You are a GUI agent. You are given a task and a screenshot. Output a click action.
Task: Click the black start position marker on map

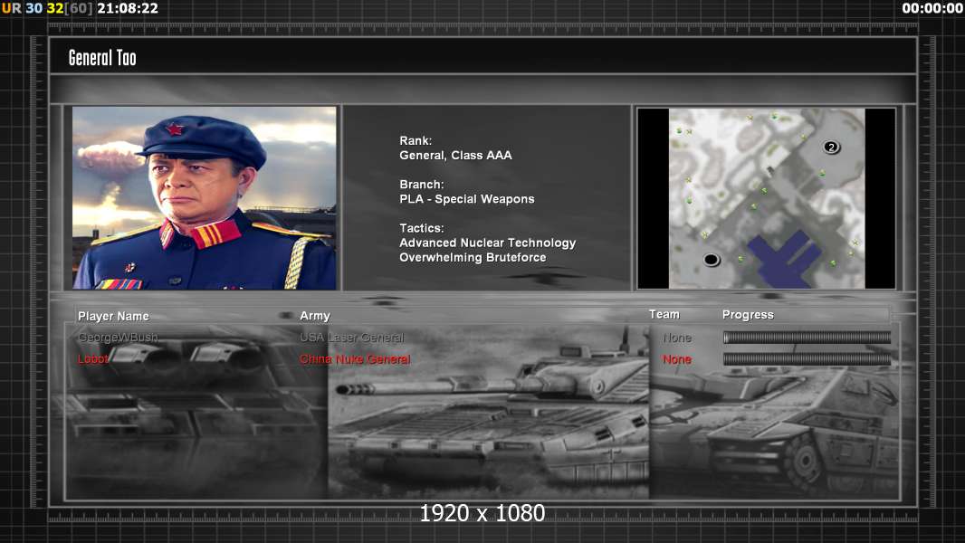tap(712, 260)
